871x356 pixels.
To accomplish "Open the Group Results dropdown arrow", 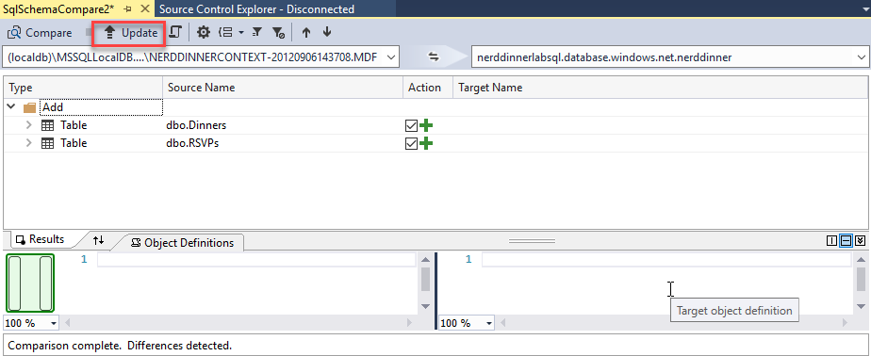I will pos(241,33).
